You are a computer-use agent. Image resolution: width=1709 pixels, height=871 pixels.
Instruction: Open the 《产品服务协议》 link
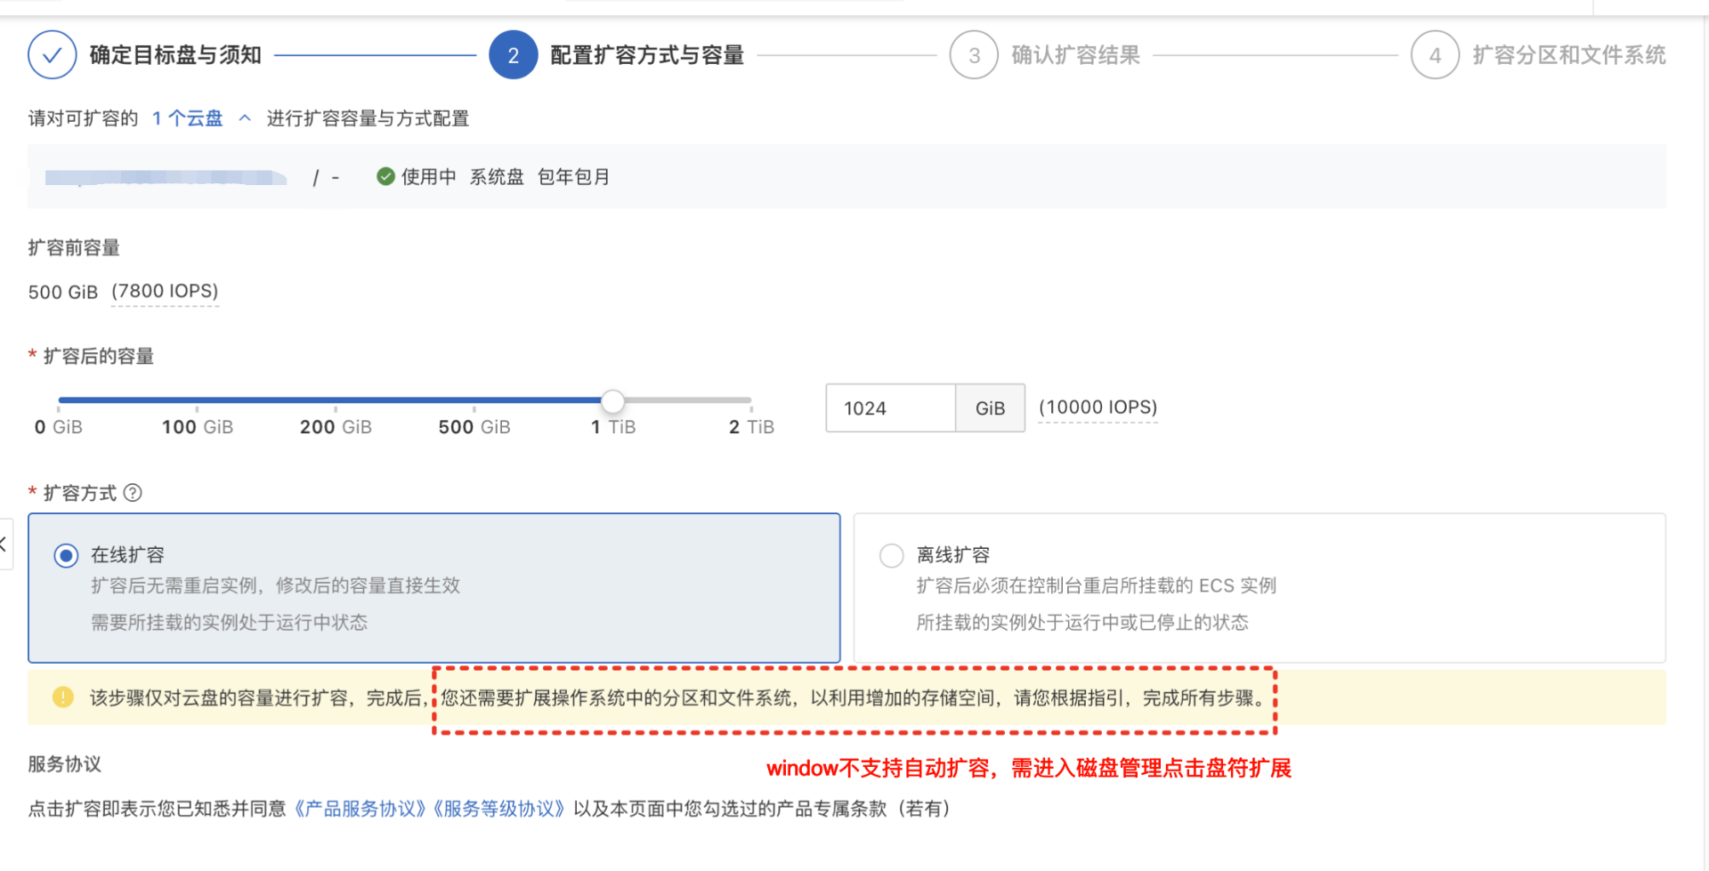pos(360,809)
